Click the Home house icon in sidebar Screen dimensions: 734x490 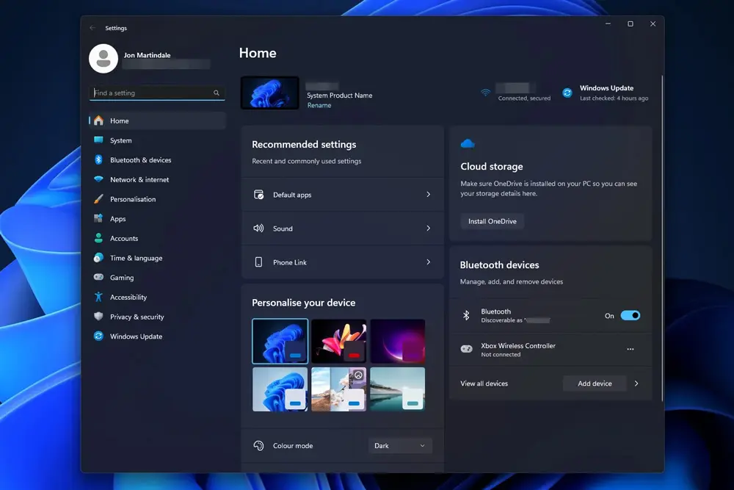coord(98,120)
